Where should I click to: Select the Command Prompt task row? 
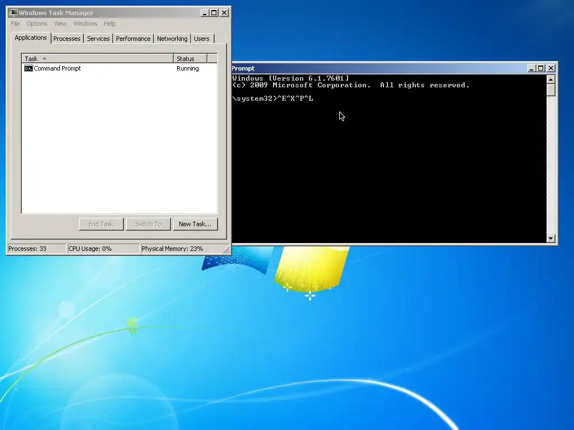coord(119,68)
